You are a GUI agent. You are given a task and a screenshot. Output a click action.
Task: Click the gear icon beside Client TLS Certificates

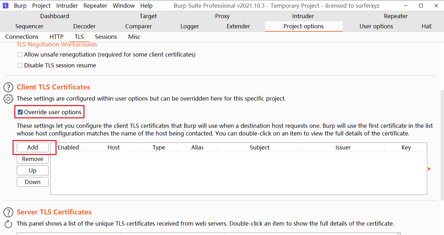[x=8, y=99]
